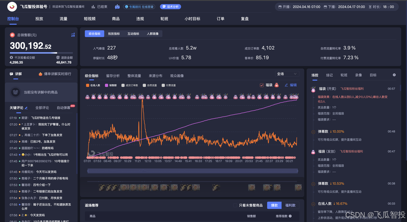Enable the 付费流量 legend series
Image resolution: width=407 pixels, height=222 pixels.
169,85
